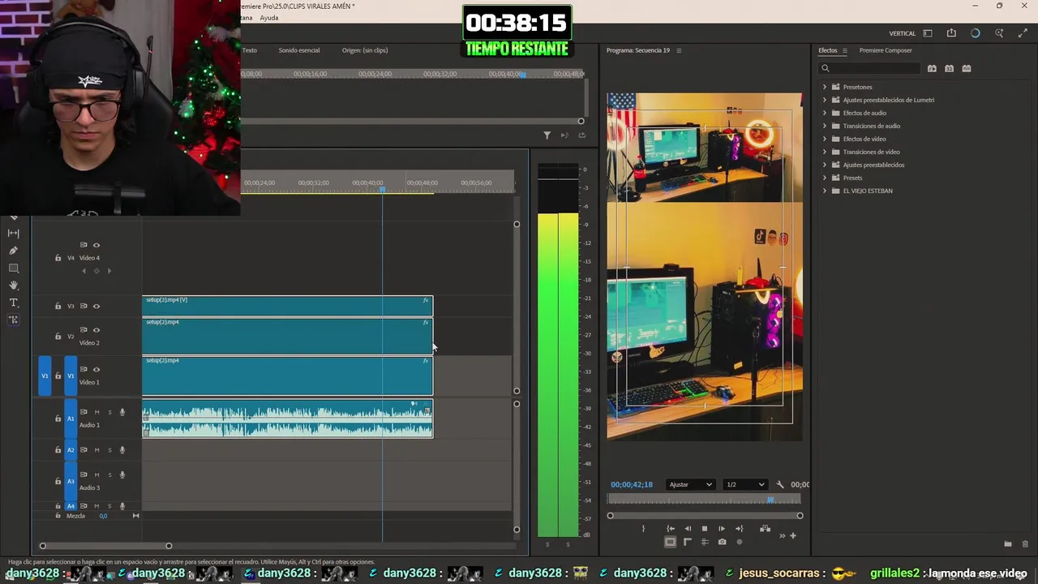Click the timeline horizontal zoom scrollbar

click(105, 546)
